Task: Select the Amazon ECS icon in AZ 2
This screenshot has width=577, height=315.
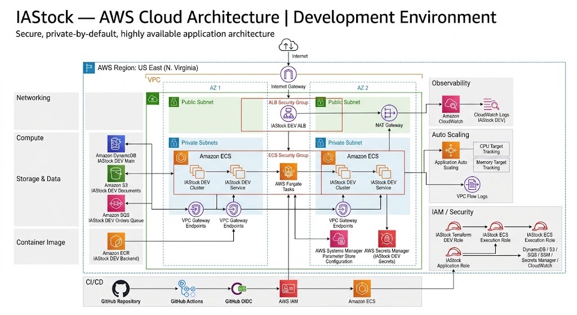Action: tap(329, 158)
